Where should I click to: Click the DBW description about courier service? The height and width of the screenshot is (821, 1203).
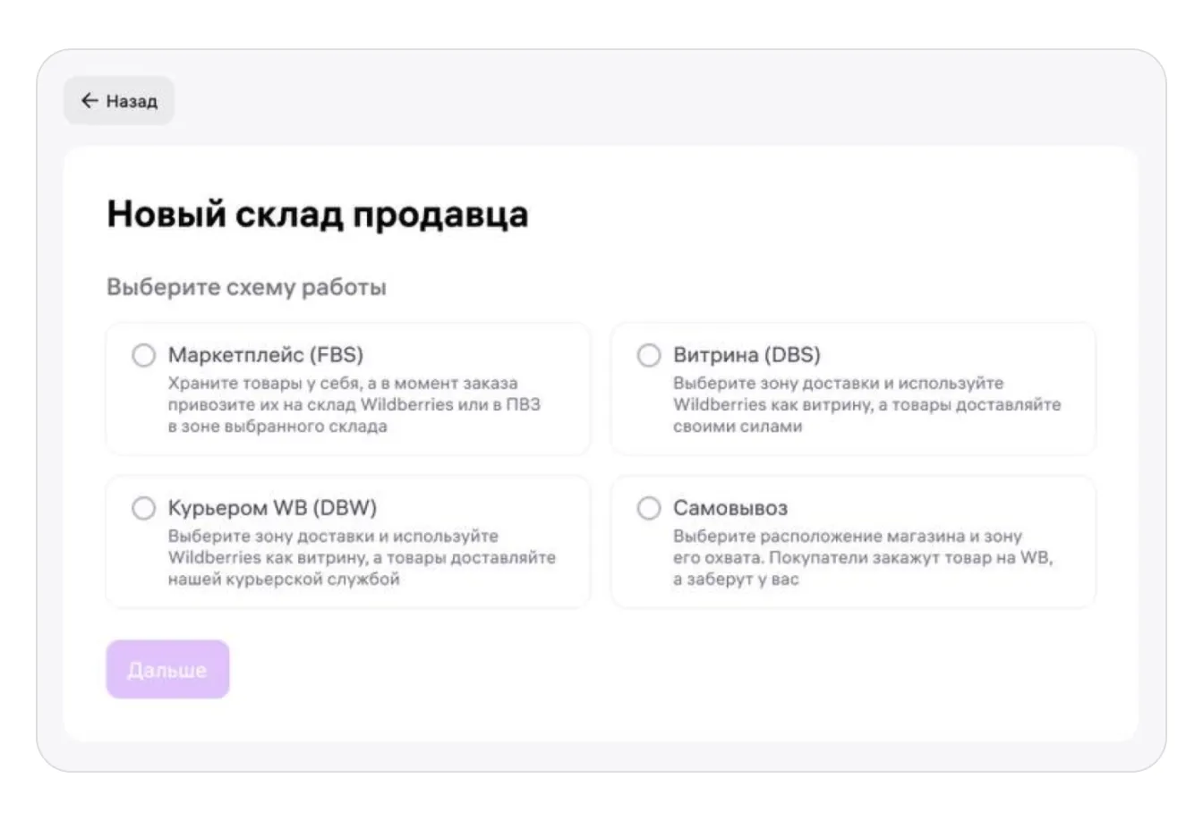point(361,558)
